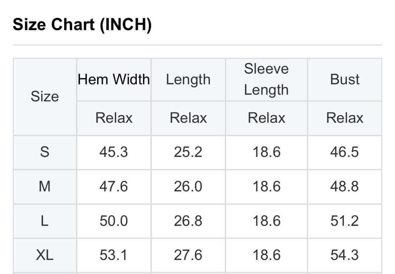This screenshot has width=395, height=274.
Task: Click sleeve length 18.6 in XL row
Action: [266, 255]
